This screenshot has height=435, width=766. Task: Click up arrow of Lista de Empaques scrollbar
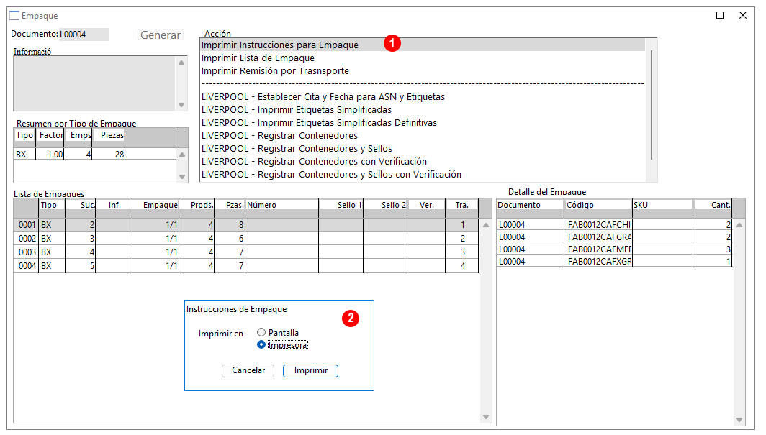pos(485,225)
